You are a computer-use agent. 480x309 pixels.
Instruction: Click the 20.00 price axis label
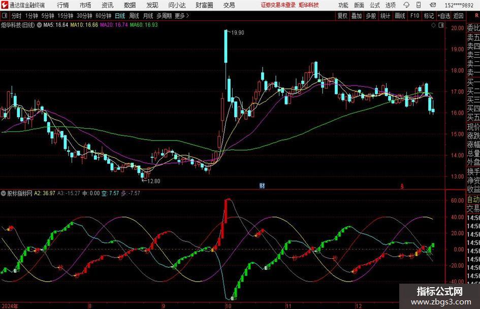(457, 28)
